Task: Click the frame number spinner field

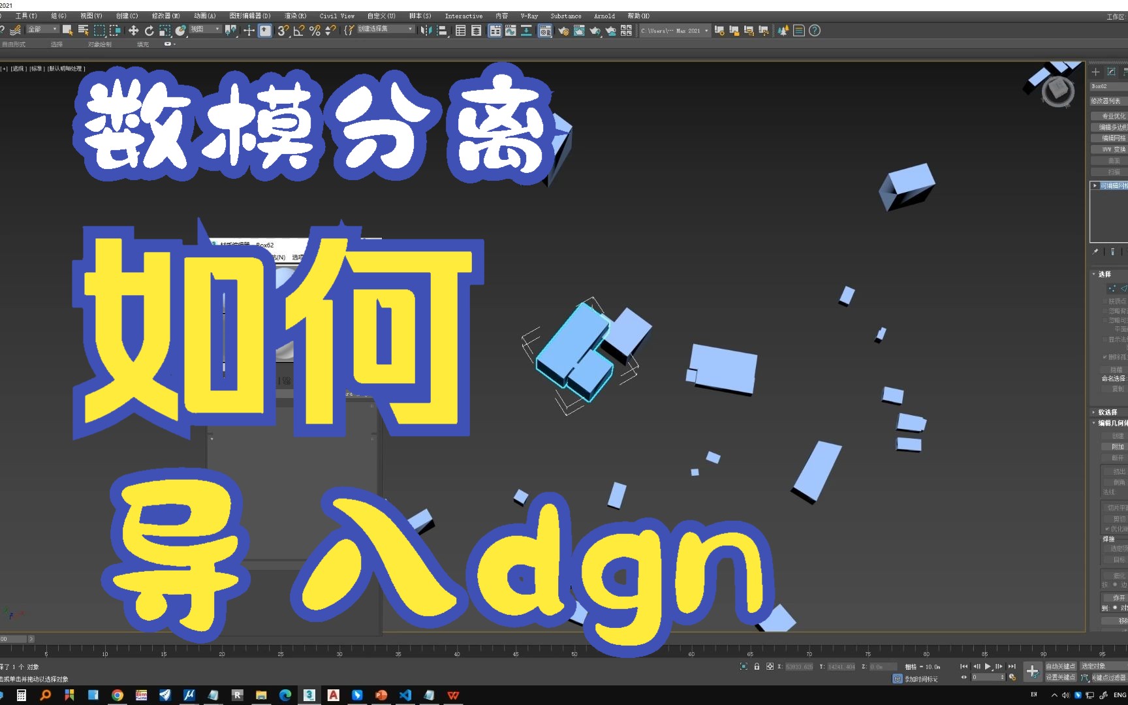Action: (x=986, y=678)
